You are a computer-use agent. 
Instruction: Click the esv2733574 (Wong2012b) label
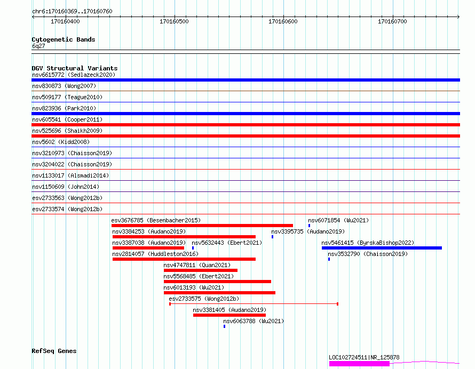click(x=67, y=209)
